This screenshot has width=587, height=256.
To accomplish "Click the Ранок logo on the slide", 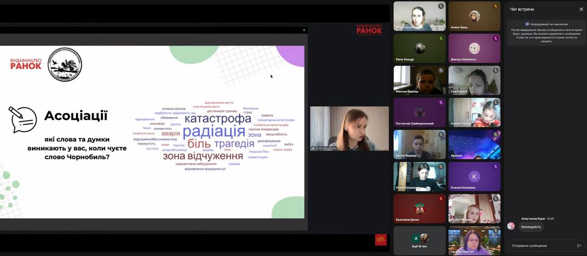I will [x=26, y=64].
